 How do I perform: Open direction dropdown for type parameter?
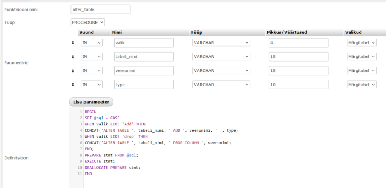pos(92,85)
